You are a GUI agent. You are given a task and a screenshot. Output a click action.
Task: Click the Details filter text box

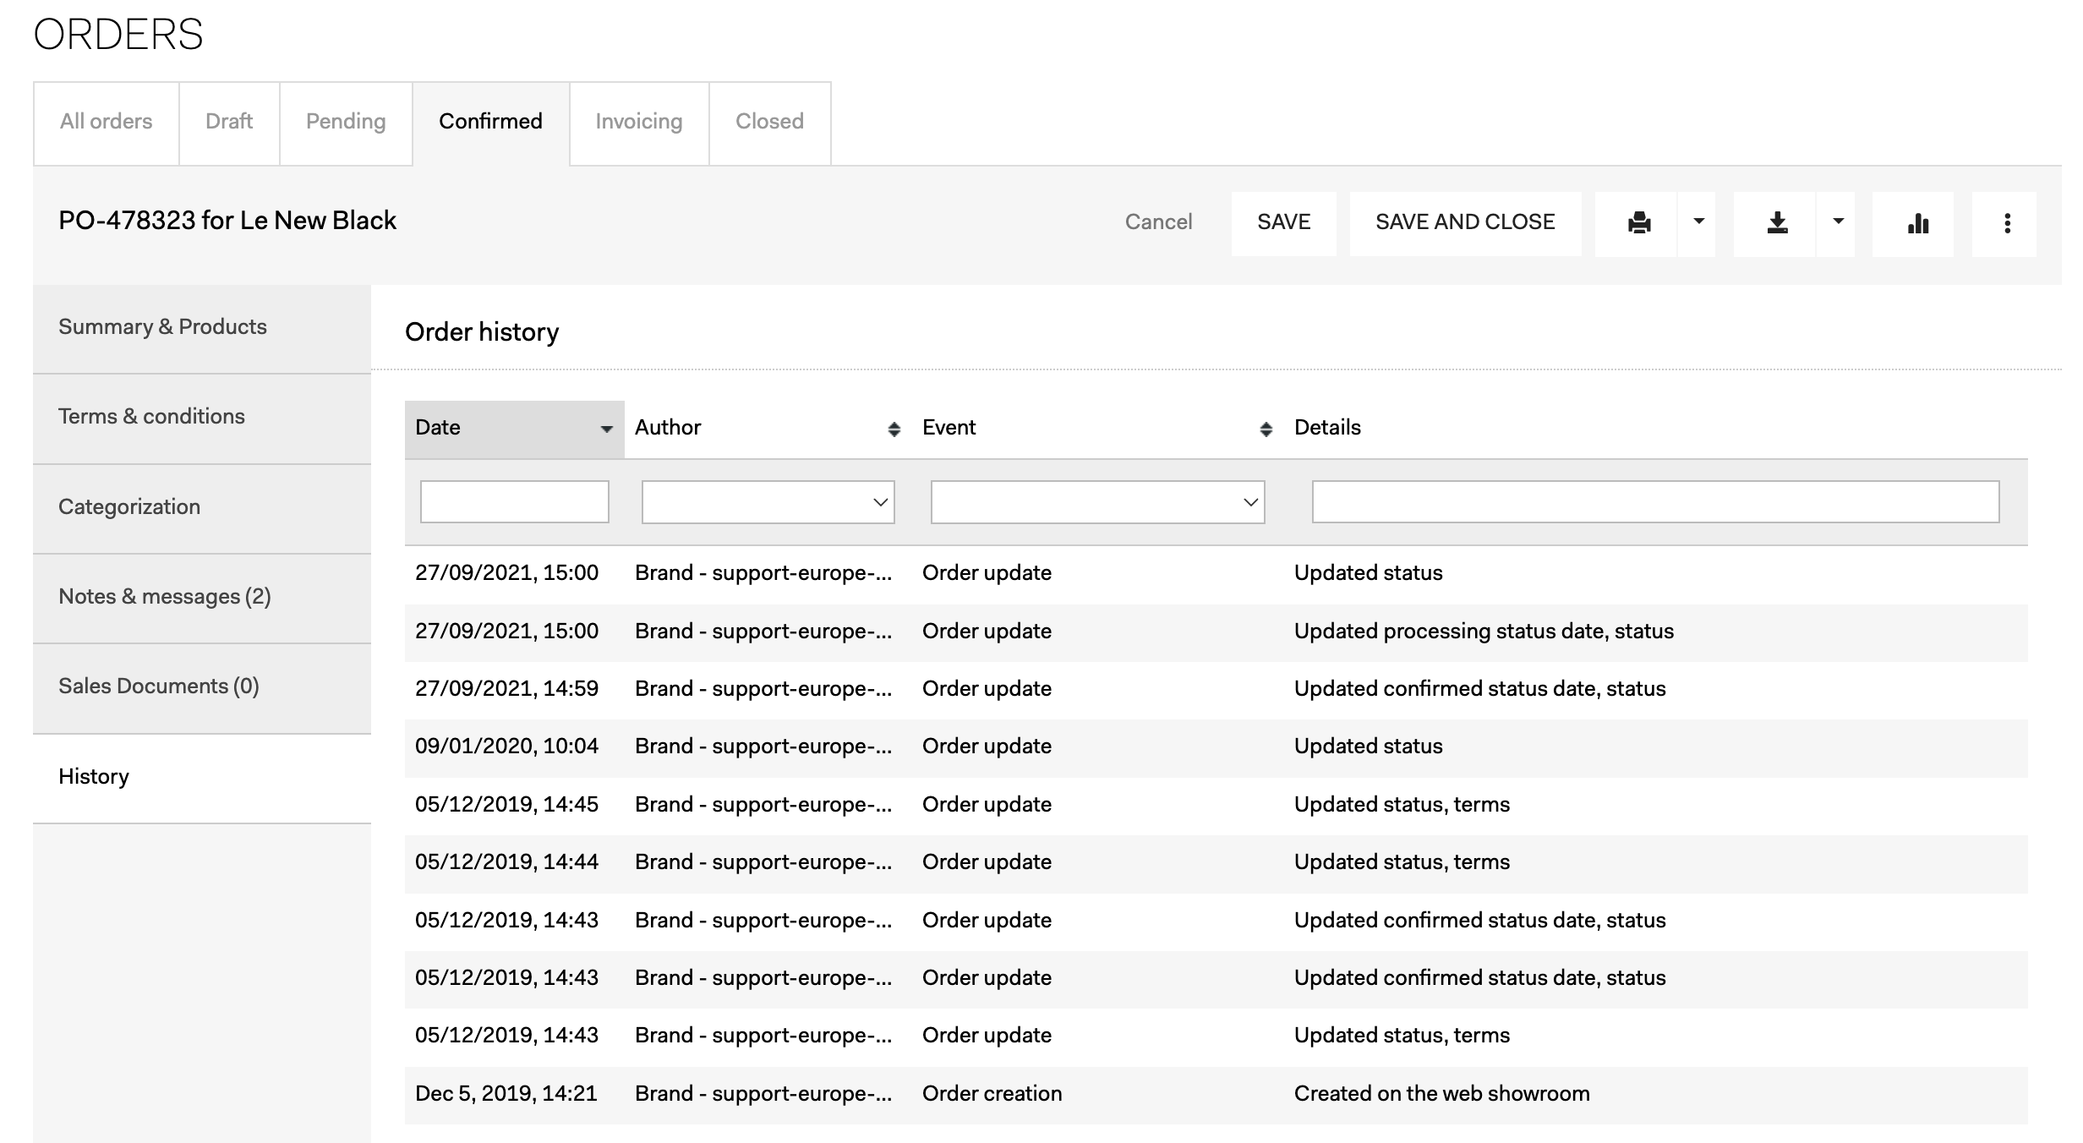coord(1654,502)
